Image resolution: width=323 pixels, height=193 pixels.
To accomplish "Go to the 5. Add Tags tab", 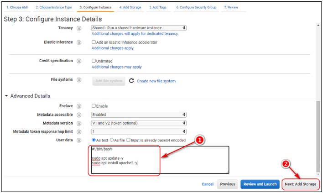I will (158, 7).
